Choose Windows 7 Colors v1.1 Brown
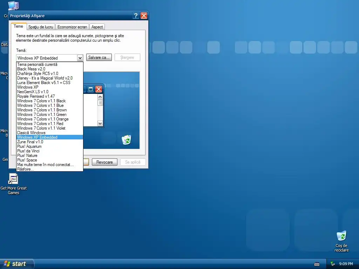The image size is (359, 269). coord(50,110)
